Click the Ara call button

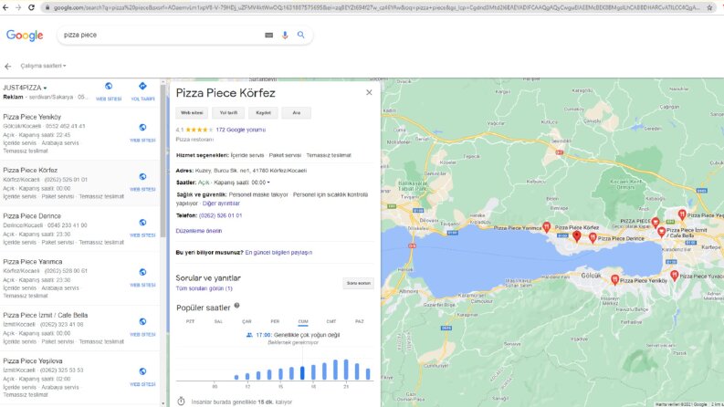pos(297,113)
